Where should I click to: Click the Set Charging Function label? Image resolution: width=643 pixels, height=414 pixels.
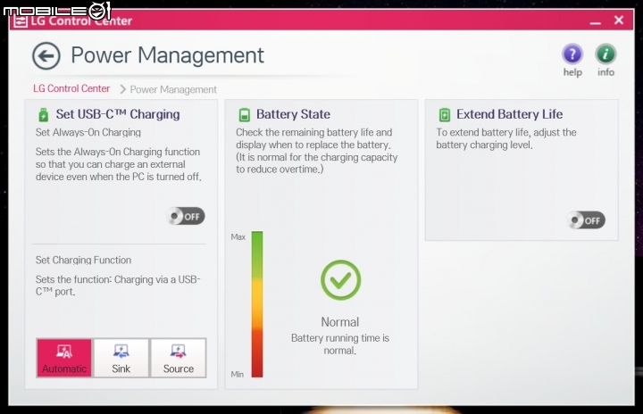(x=83, y=260)
